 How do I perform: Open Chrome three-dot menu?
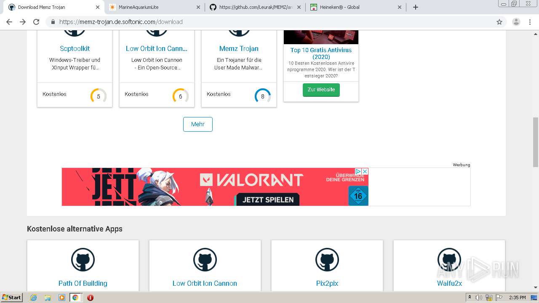pos(530,22)
